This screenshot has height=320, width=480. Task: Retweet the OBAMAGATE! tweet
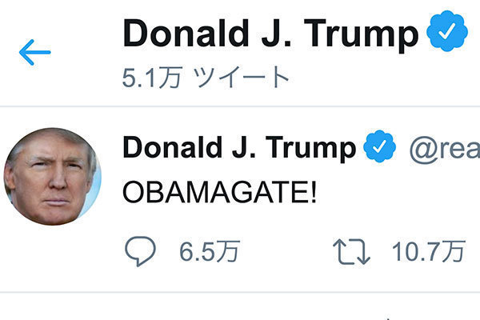pyautogui.click(x=351, y=252)
